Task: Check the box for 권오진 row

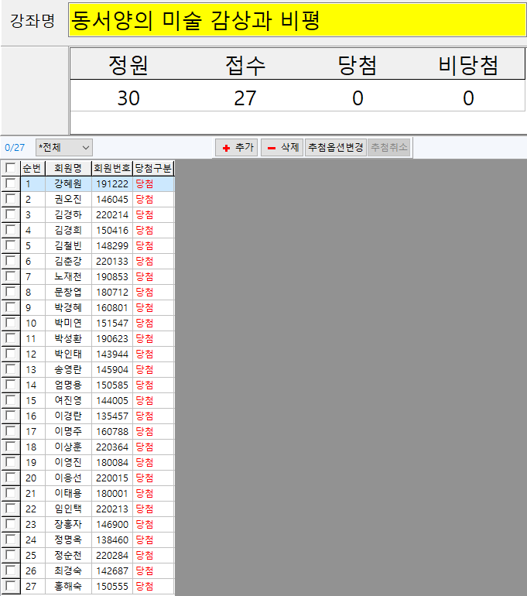Action: point(11,199)
